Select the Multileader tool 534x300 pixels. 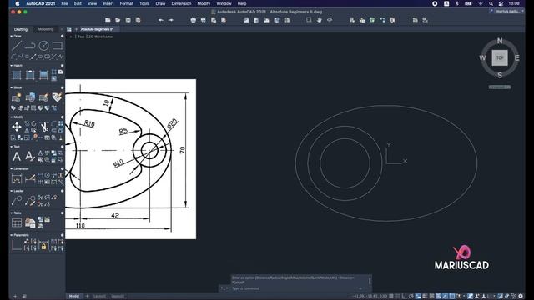(17, 201)
